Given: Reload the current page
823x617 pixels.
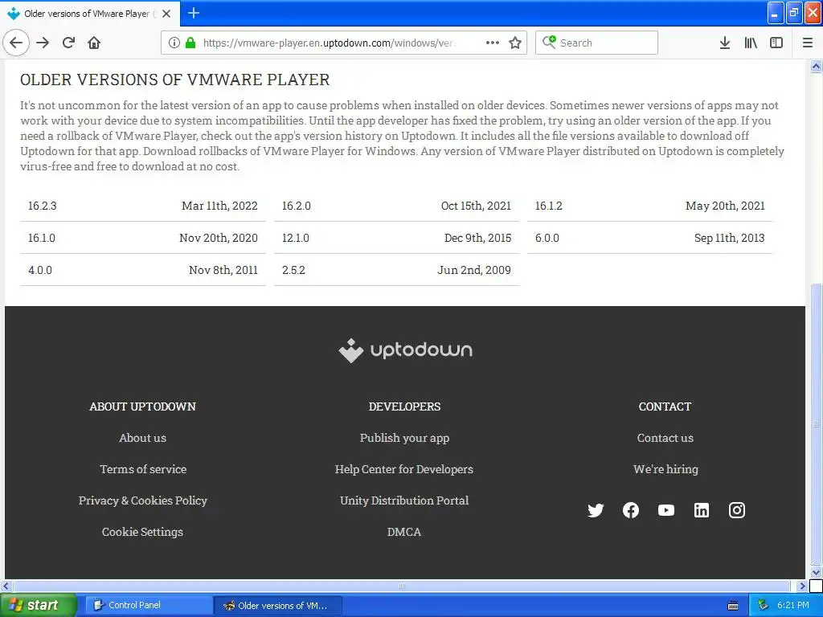Looking at the screenshot, I should (x=69, y=43).
